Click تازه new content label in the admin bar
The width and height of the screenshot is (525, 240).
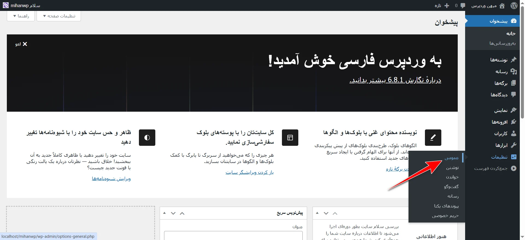[x=438, y=6]
